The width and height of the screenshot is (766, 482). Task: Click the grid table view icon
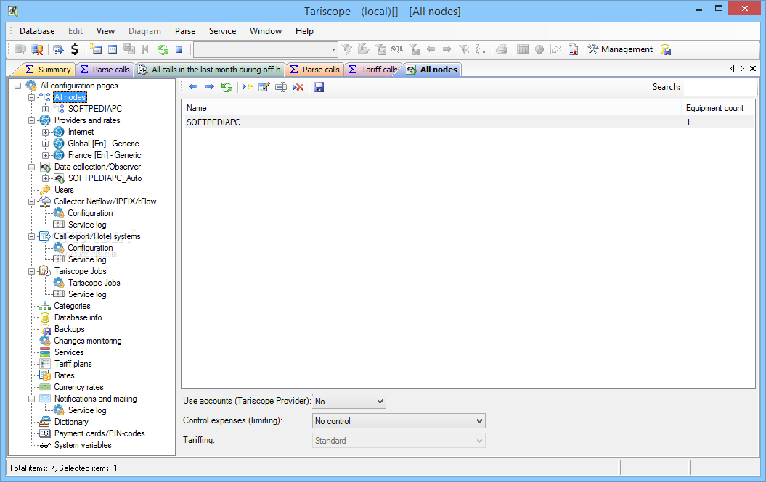tap(523, 49)
